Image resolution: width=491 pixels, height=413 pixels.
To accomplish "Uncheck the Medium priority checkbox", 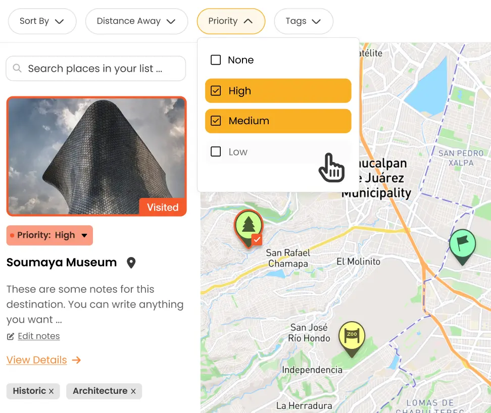I will click(x=216, y=121).
